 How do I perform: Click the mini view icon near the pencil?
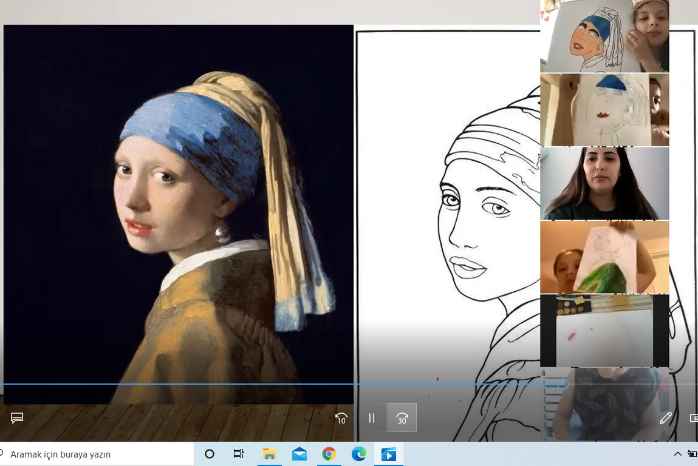pyautogui.click(x=694, y=417)
